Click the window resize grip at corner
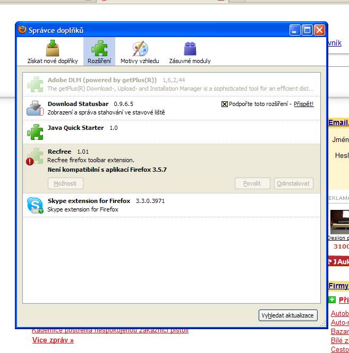The image size is (349, 353). click(323, 324)
